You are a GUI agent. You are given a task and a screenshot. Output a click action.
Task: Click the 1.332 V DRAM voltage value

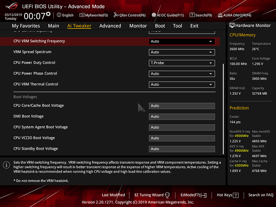[x=235, y=94]
